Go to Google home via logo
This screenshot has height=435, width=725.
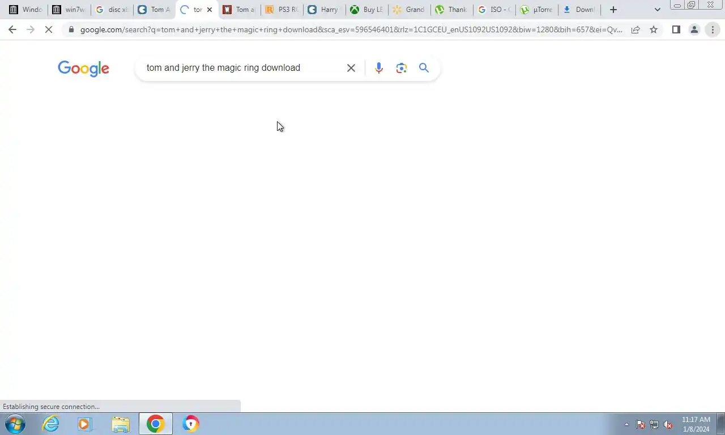coord(83,69)
